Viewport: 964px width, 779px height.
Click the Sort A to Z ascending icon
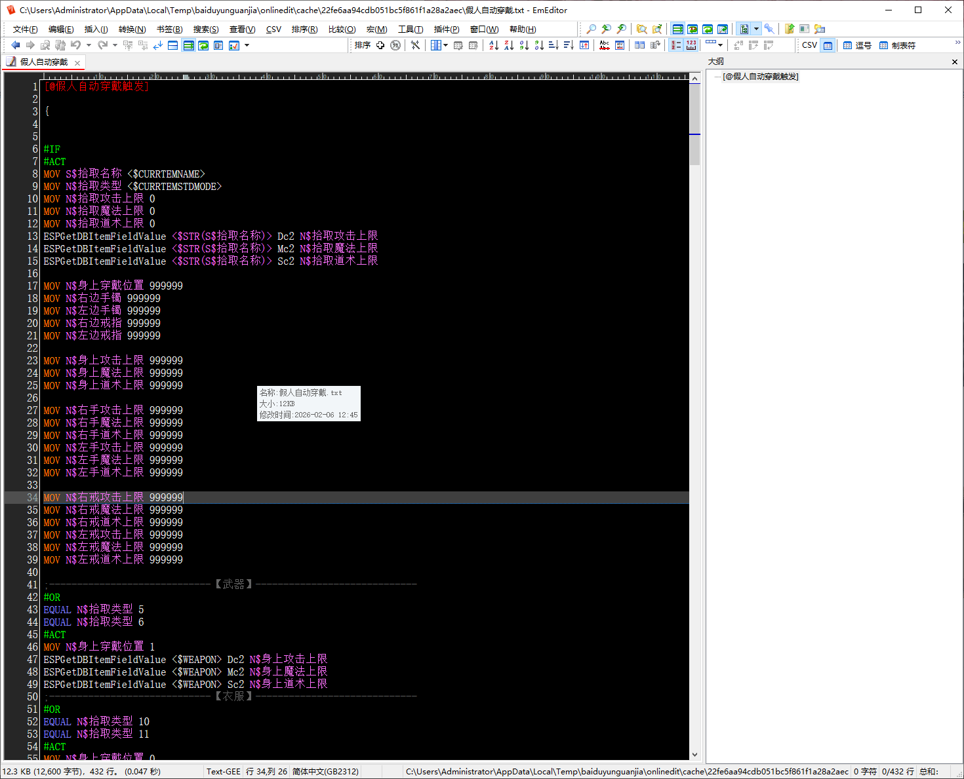tap(494, 45)
